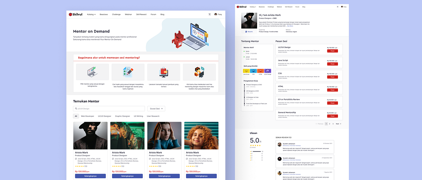Click the computer-screen illustration for the 'Pilih mentor' step
Image resolution: width=422 pixels, height=180 pixels.
tap(92, 72)
